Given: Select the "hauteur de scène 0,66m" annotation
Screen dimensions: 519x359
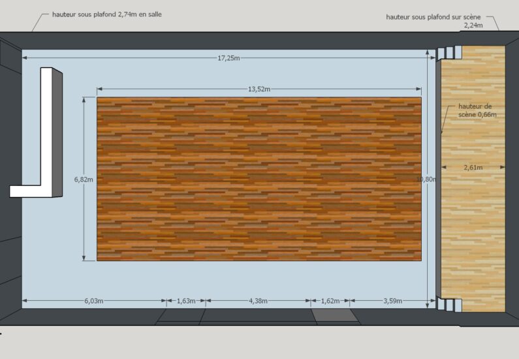Looking at the screenshot, I should coord(477,110).
